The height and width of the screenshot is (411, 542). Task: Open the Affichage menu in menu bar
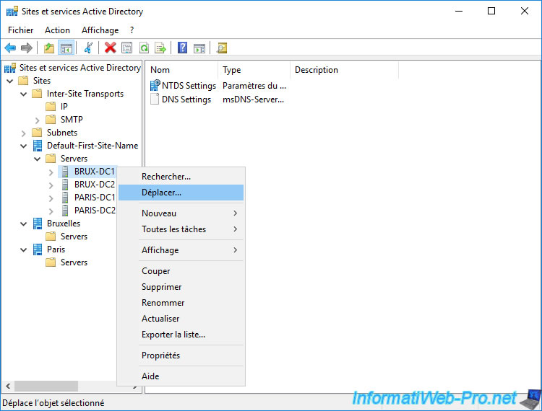[x=100, y=30]
